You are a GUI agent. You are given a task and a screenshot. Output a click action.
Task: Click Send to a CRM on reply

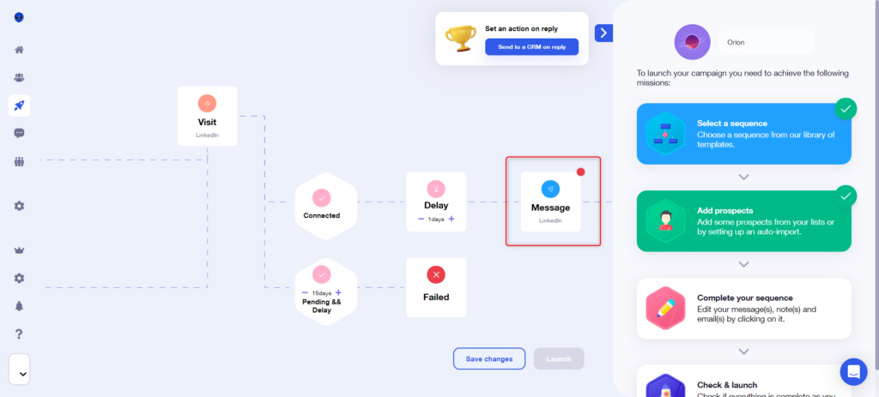click(x=531, y=46)
